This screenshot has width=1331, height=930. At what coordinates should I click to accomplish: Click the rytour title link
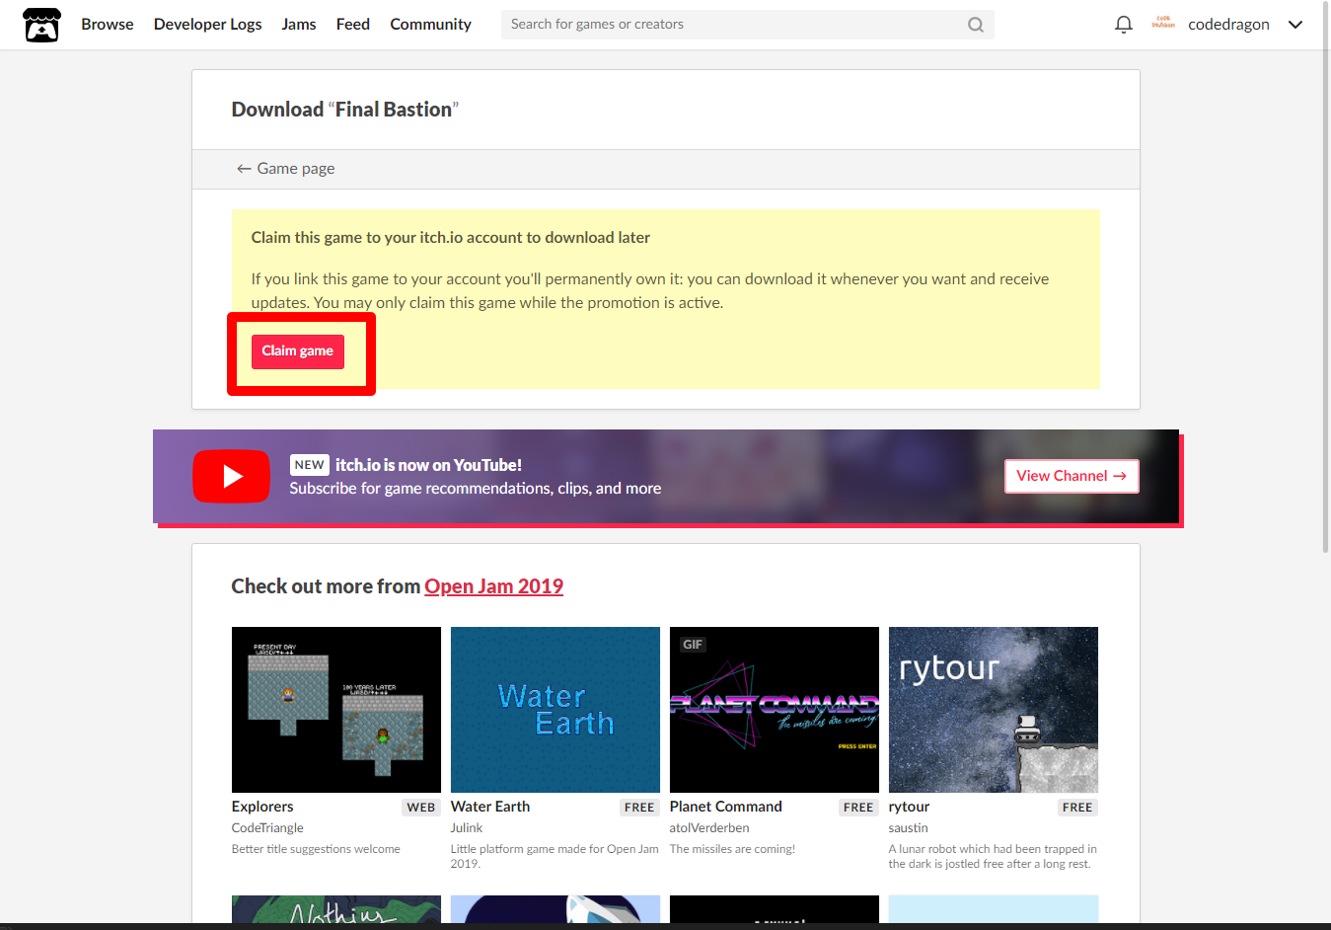click(x=909, y=807)
